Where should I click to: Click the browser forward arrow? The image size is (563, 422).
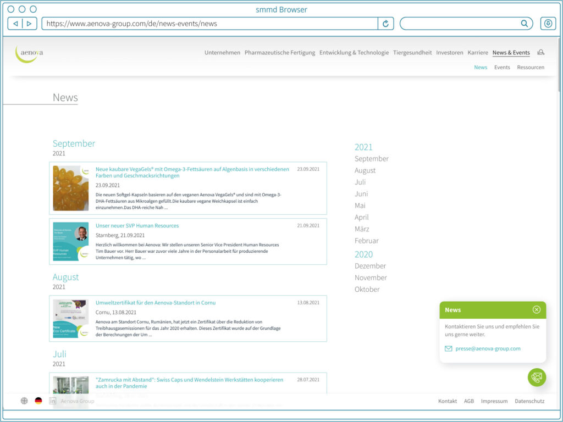30,24
